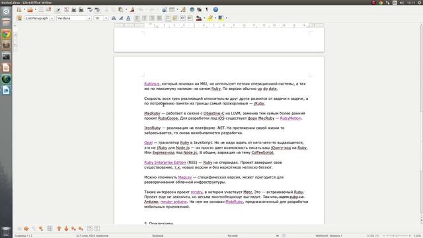Create a new document with New icon
The height and width of the screenshot is (238, 423).
[19, 10]
